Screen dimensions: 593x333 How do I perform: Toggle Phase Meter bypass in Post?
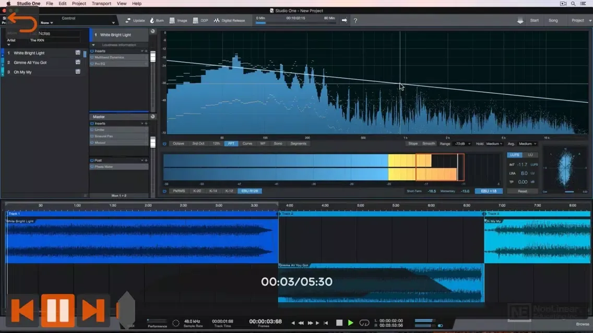coord(92,167)
